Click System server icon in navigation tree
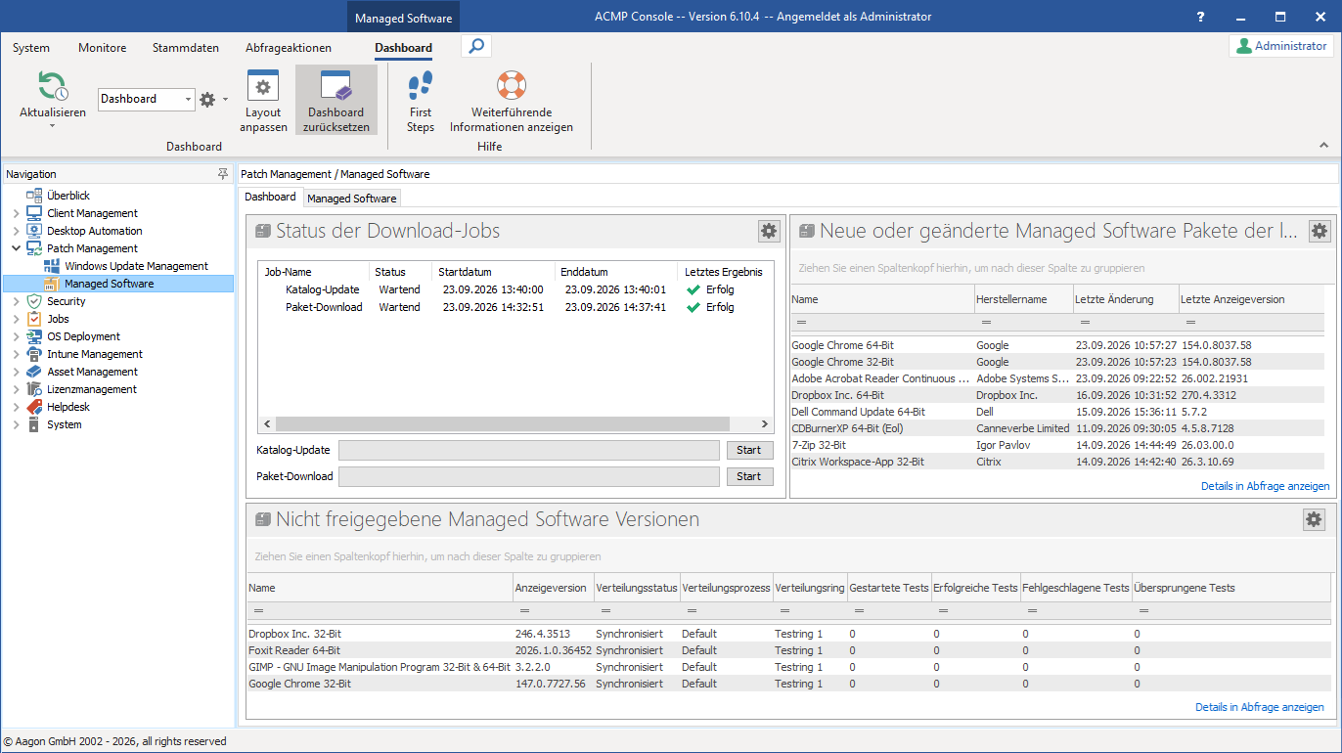The width and height of the screenshot is (1342, 753). 34,424
